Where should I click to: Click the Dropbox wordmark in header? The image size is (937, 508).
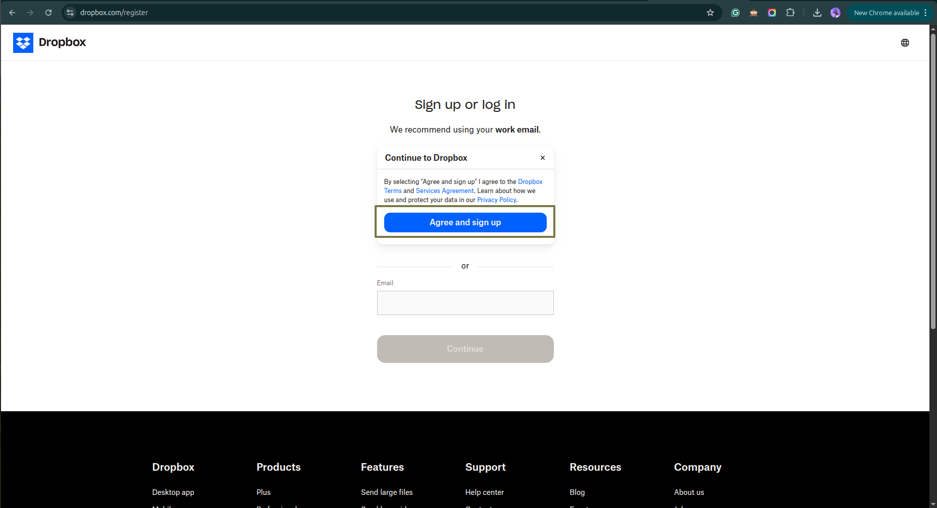coord(62,42)
